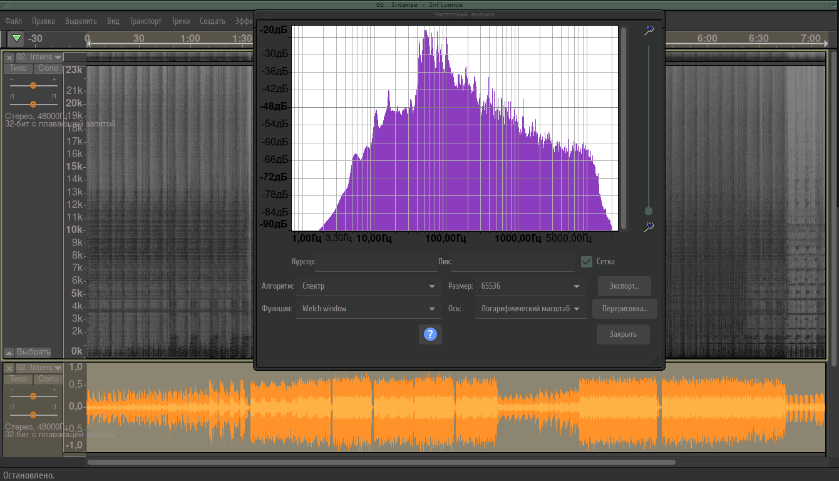This screenshot has height=481, width=839.
Task: Open the Треки menu
Action: click(180, 21)
